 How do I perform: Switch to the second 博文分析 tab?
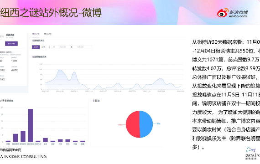click(x=48, y=34)
